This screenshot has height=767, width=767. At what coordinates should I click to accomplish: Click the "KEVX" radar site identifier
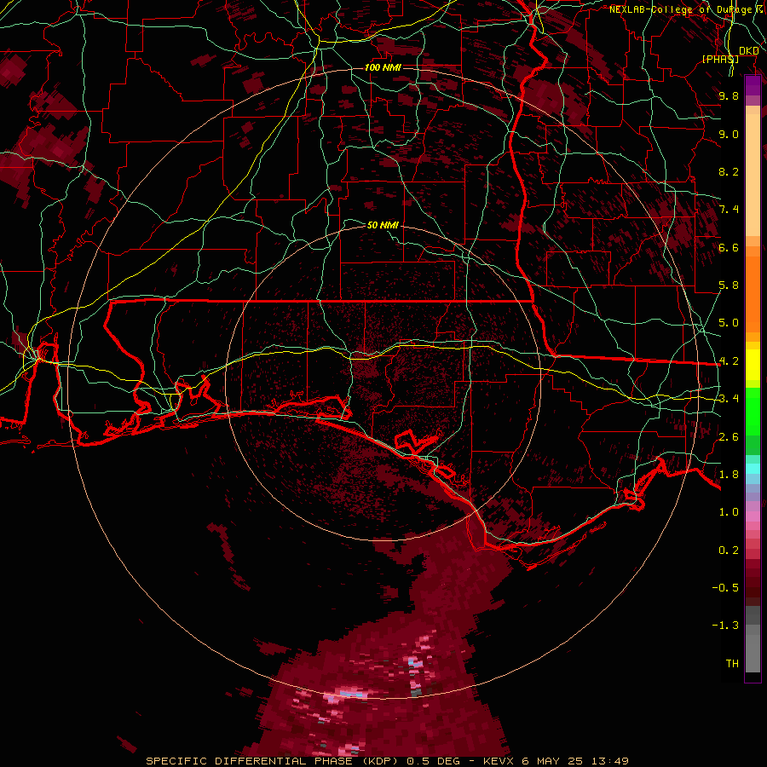[499, 761]
